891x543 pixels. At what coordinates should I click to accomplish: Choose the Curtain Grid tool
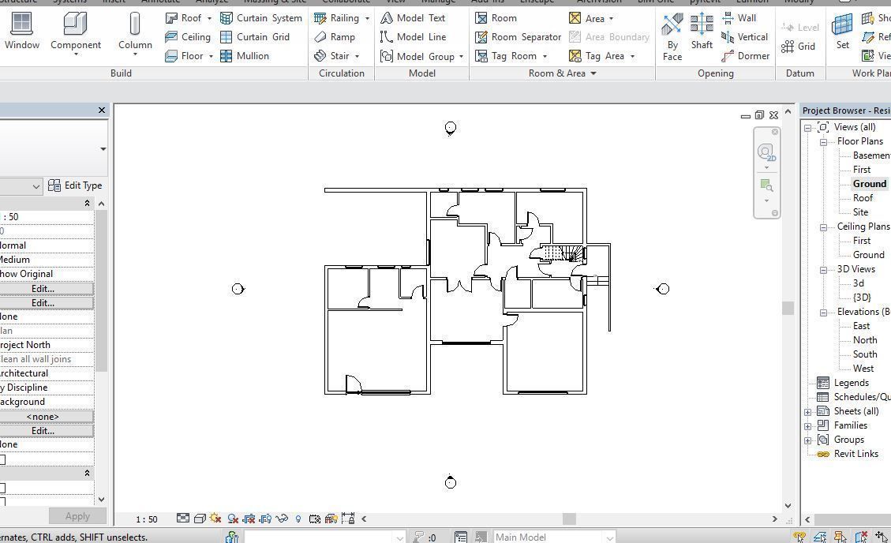255,37
